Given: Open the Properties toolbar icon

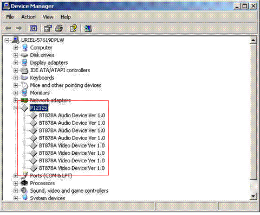Looking at the screenshot, I should pyautogui.click(x=48, y=28).
